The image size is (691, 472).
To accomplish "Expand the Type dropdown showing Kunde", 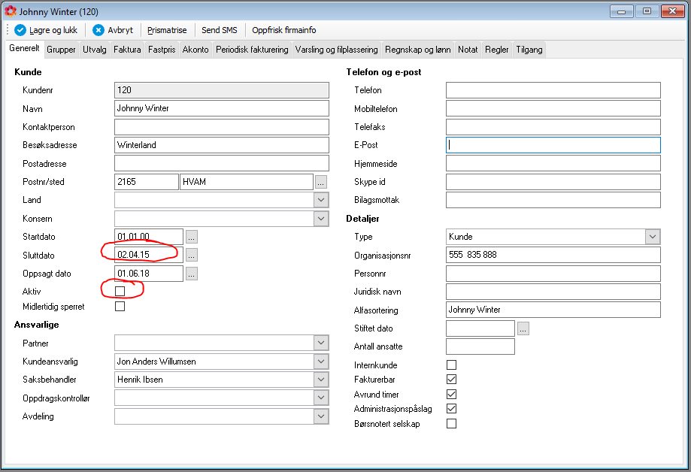I will pos(653,237).
